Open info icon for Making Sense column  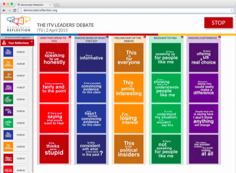[107, 37]
